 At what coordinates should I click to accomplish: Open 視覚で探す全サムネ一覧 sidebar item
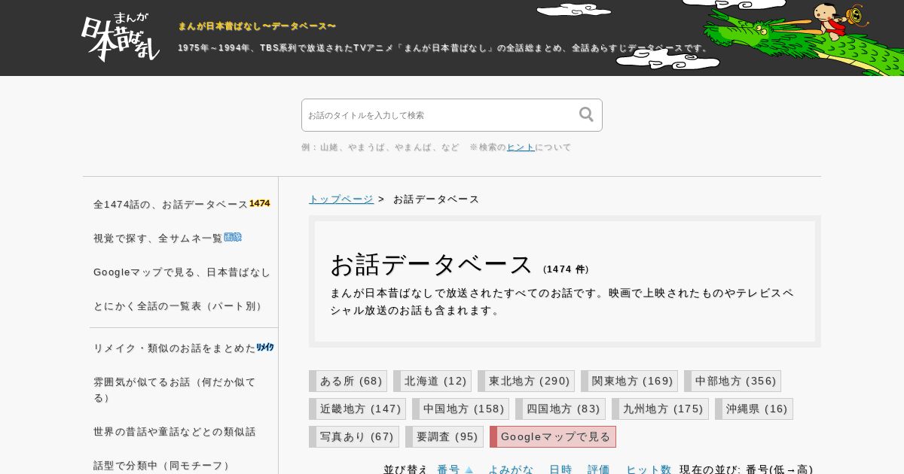pyautogui.click(x=158, y=239)
